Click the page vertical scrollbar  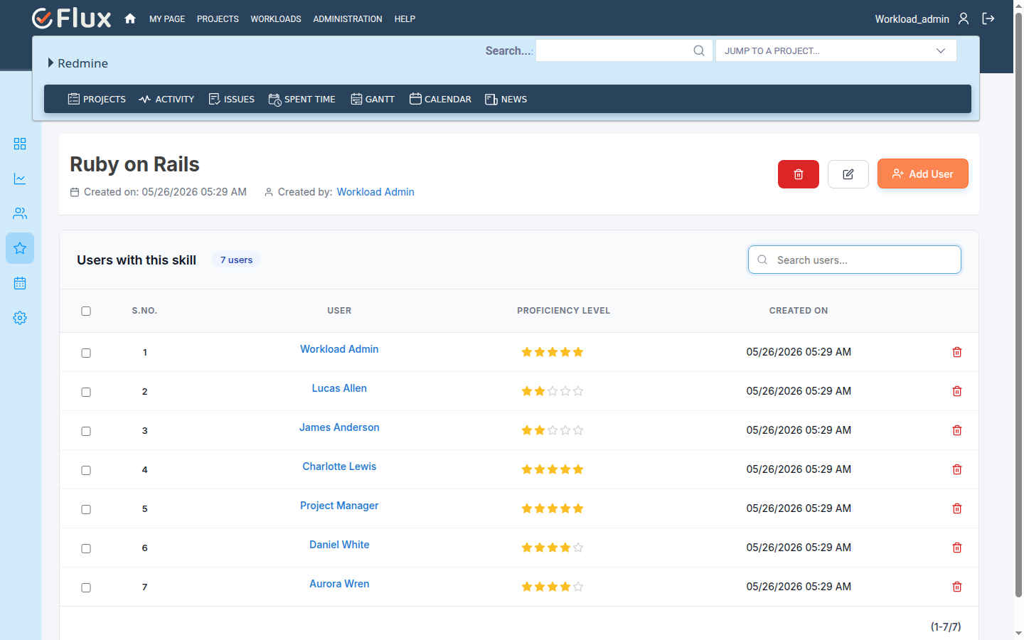(x=1018, y=304)
